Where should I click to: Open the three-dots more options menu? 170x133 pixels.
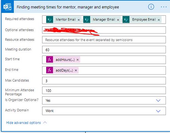click(x=164, y=7)
